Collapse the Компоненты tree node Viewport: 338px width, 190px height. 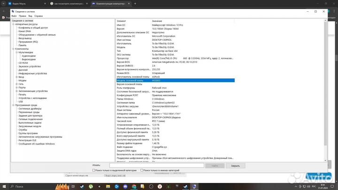click(13, 49)
